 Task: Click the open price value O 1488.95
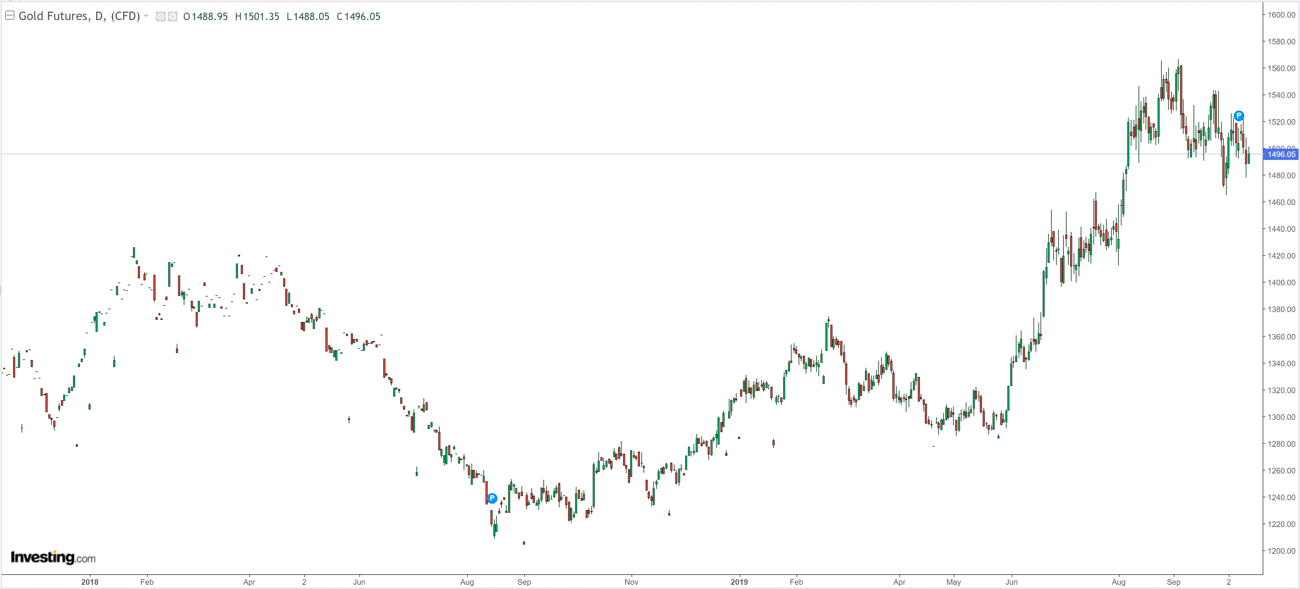(x=206, y=17)
